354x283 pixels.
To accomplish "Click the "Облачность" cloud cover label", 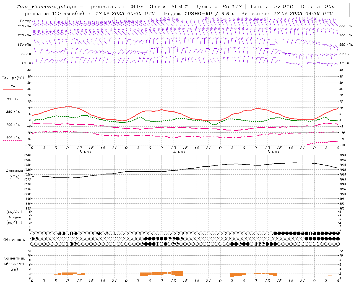I will pos(14,240).
